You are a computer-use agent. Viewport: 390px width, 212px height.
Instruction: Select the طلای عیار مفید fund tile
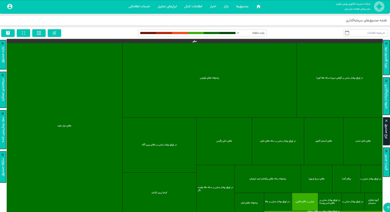[64, 126]
